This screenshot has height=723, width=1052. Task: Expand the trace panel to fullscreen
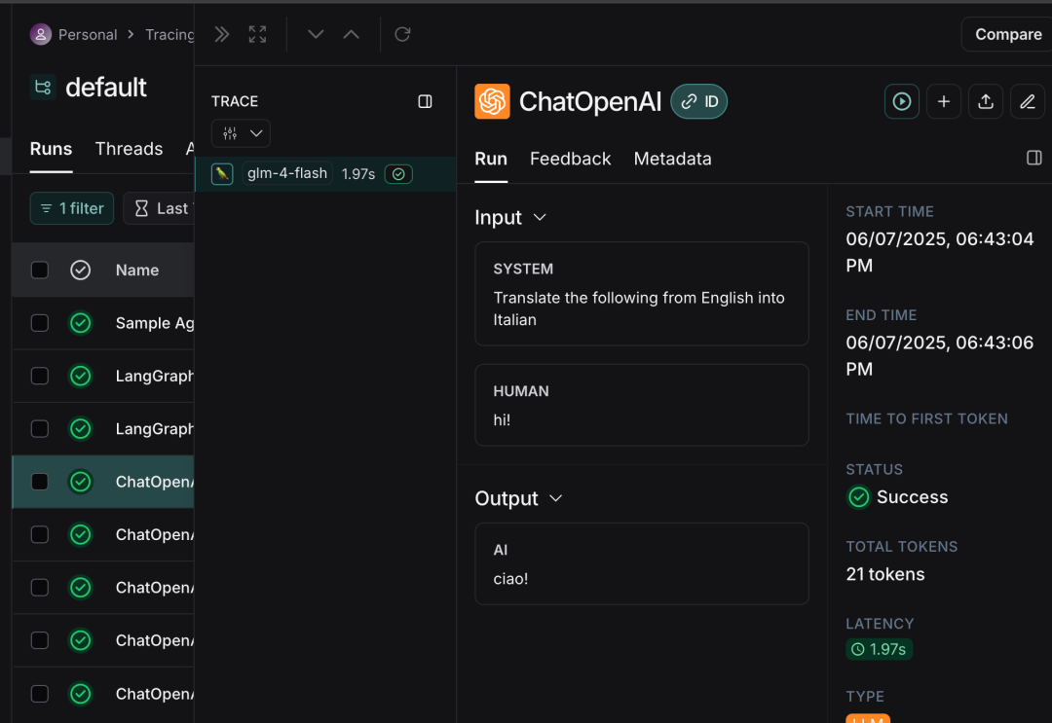[257, 34]
